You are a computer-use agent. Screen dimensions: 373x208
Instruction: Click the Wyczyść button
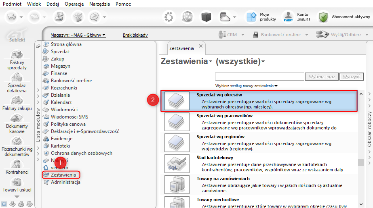351,77
